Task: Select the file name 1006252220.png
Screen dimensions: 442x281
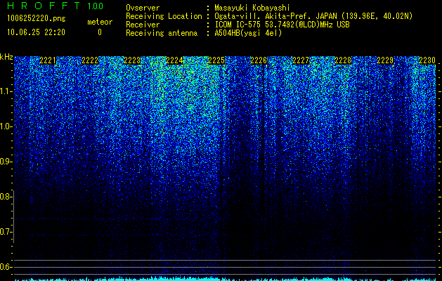Action: 37,19
